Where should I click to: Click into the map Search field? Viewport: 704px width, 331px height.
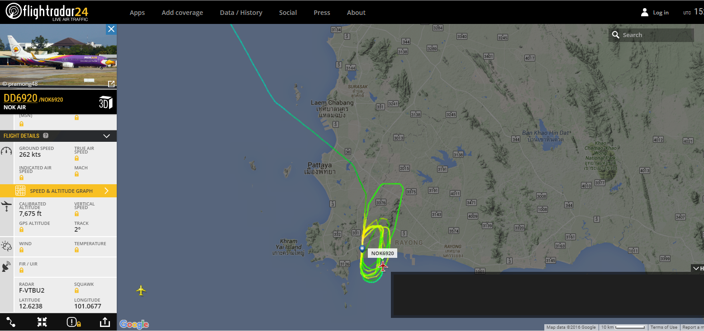coord(651,35)
